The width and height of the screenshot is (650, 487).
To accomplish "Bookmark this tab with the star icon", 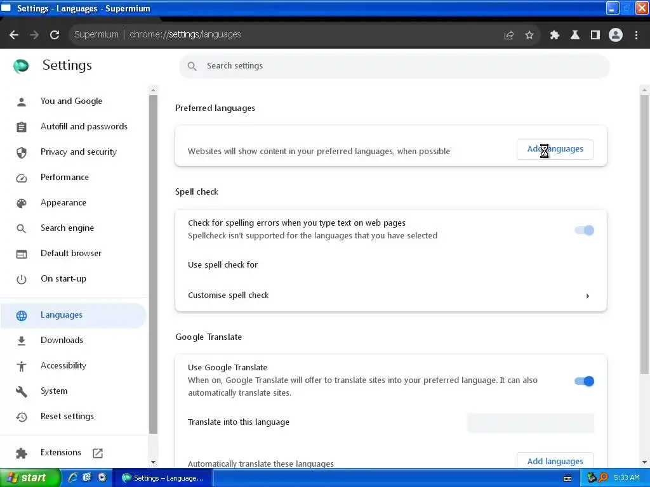I will [529, 35].
